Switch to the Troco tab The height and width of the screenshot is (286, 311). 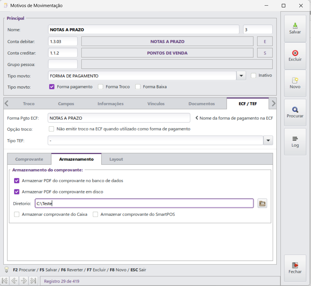[29, 104]
